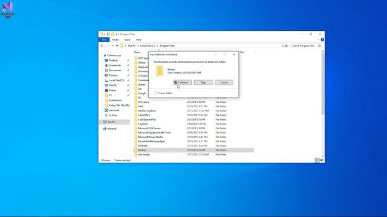Open the View ribbon tab

[x=138, y=40]
